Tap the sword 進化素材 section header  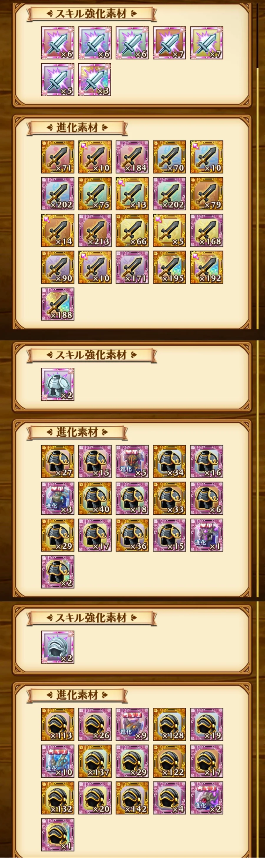click(77, 128)
